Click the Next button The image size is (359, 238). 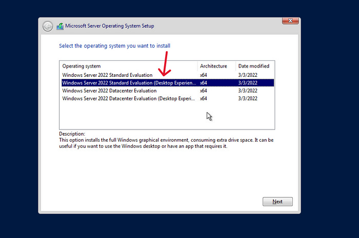pyautogui.click(x=277, y=202)
